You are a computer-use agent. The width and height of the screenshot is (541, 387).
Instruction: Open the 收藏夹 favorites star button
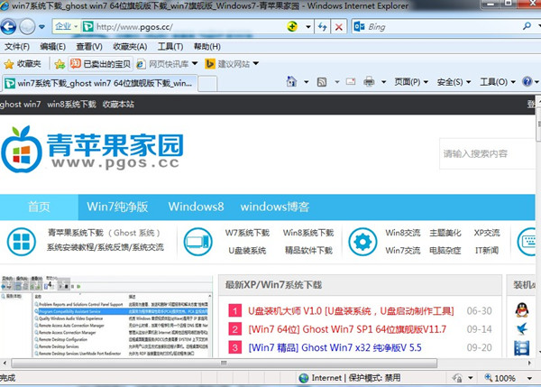[23, 64]
